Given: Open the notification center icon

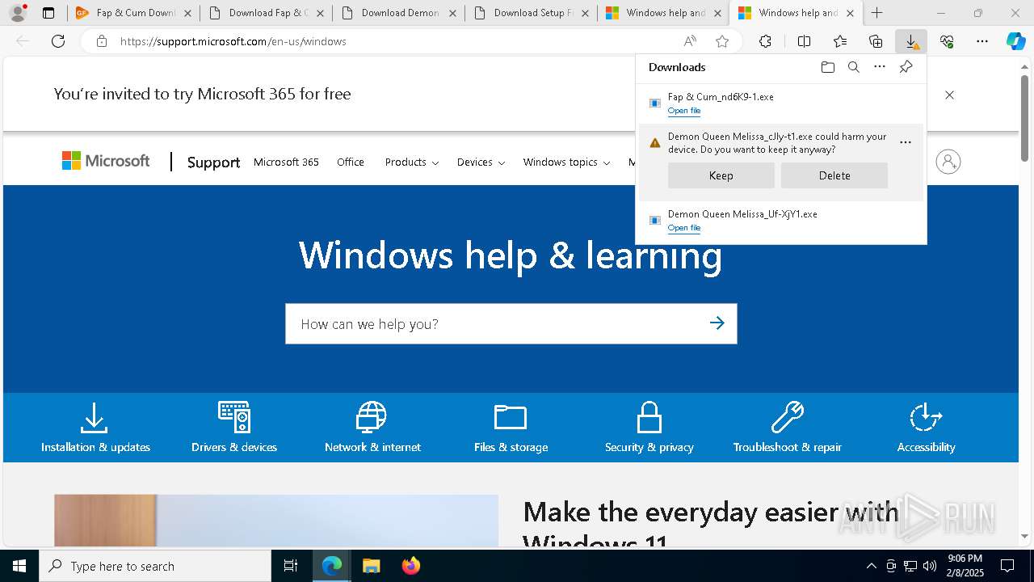Looking at the screenshot, I should click(x=1007, y=566).
